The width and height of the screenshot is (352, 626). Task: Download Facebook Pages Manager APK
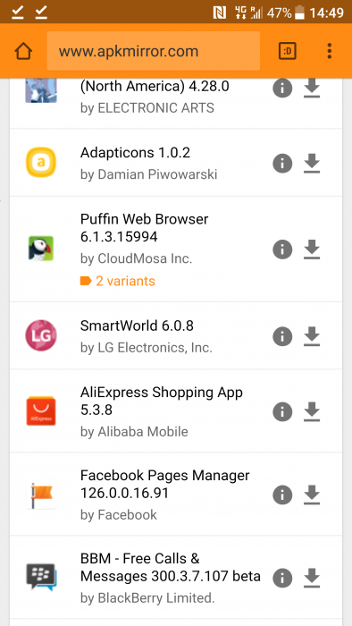pos(312,495)
